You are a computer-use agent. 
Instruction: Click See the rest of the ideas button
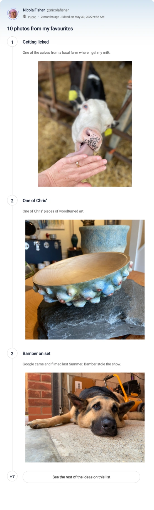pyautogui.click(x=81, y=477)
